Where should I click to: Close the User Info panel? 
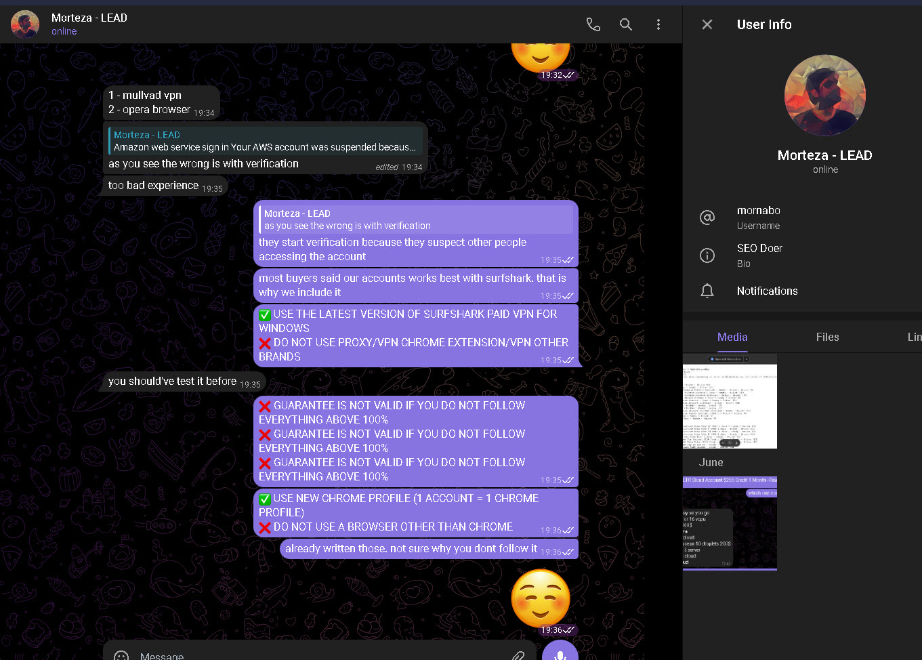coord(707,24)
